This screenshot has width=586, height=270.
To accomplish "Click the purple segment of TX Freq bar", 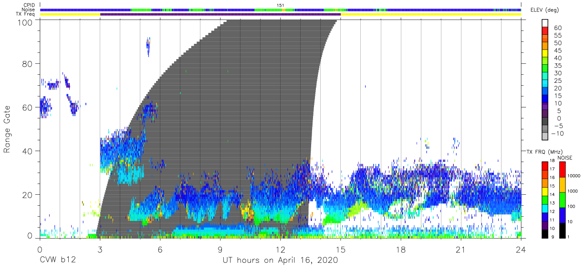I will (220, 14).
